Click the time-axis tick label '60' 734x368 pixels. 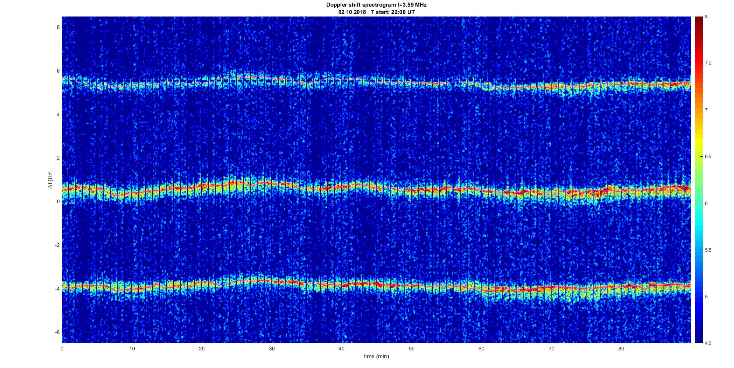[481, 349]
